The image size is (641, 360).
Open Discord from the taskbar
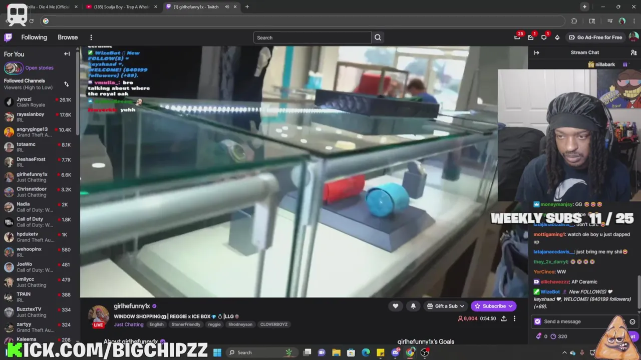click(x=395, y=352)
